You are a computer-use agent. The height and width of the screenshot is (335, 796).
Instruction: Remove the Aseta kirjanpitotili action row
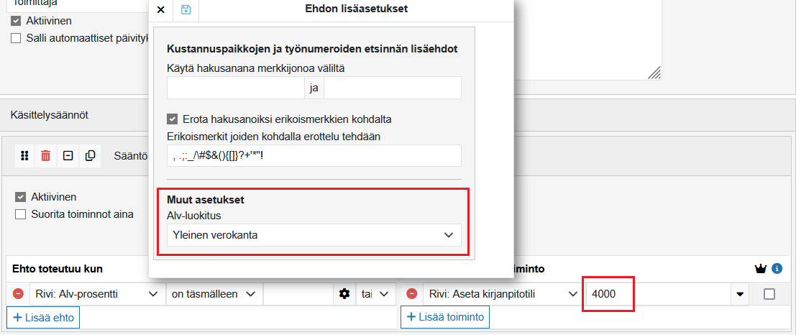(411, 294)
